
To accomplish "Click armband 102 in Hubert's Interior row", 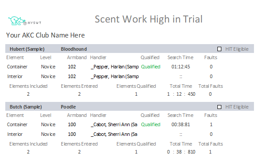I will 72,76.
